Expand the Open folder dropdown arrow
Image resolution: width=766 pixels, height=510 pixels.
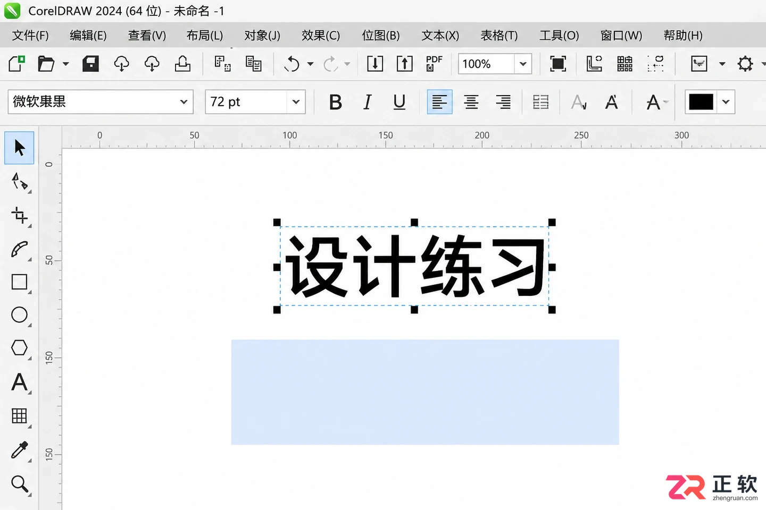(65, 64)
